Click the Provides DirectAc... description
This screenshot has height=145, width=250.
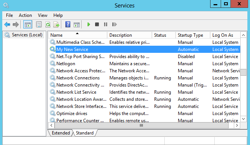[x=129, y=85]
